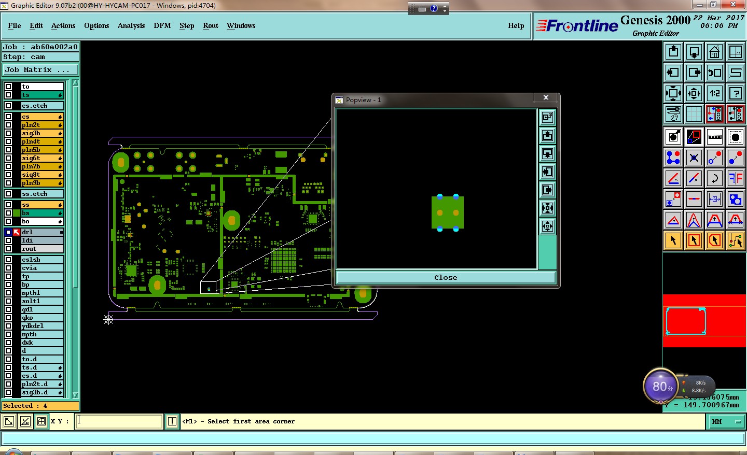747x455 pixels.
Task: Click the X delete feature icon
Action: click(694, 158)
